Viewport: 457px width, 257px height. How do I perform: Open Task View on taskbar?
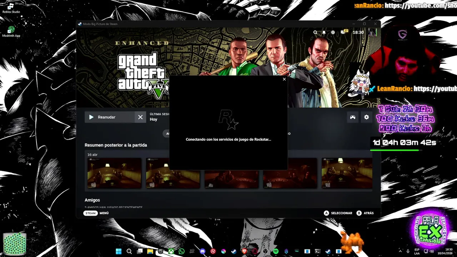140,251
